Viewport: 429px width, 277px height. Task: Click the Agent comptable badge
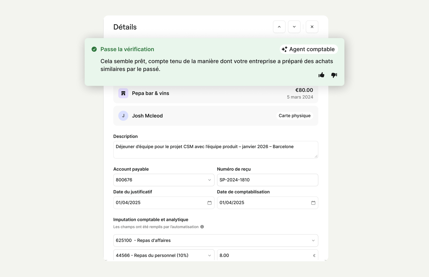(x=309, y=49)
